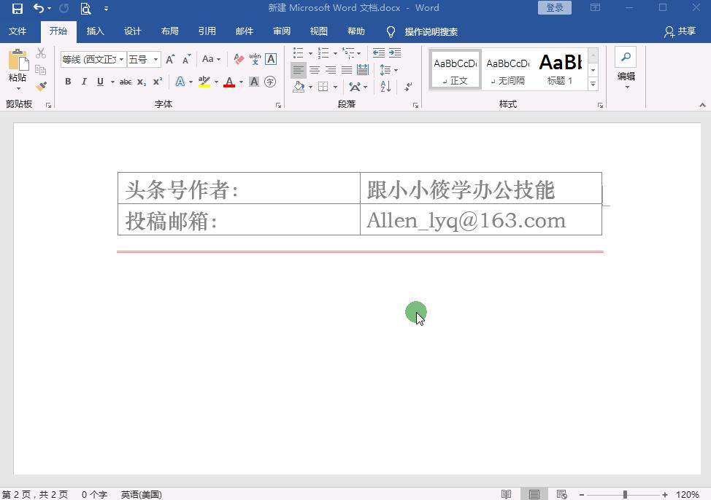Click the 登录 sign-in button
Viewport: 711px width, 500px height.
[554, 7]
